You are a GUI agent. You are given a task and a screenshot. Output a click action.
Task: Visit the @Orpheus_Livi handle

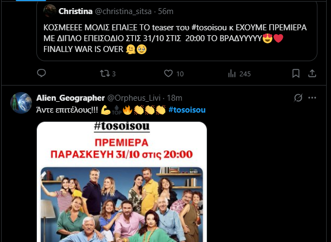[134, 98]
